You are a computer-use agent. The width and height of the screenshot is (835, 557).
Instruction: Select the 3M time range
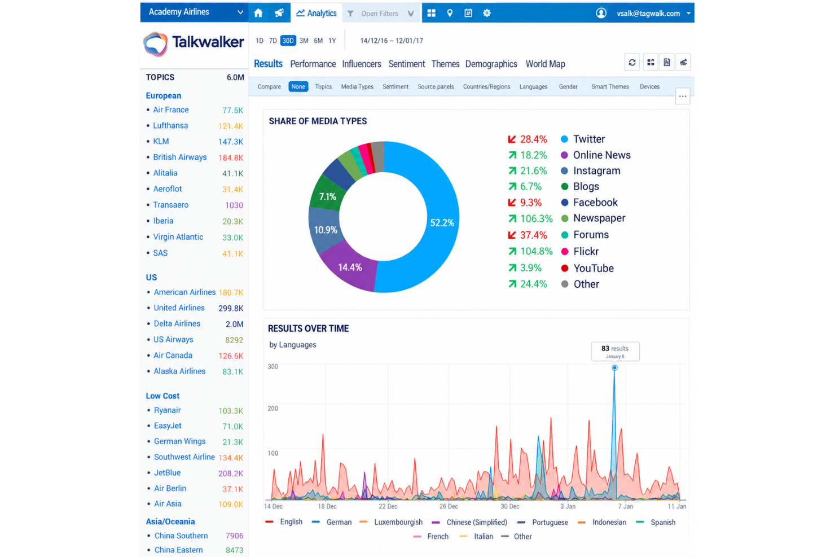click(x=304, y=41)
